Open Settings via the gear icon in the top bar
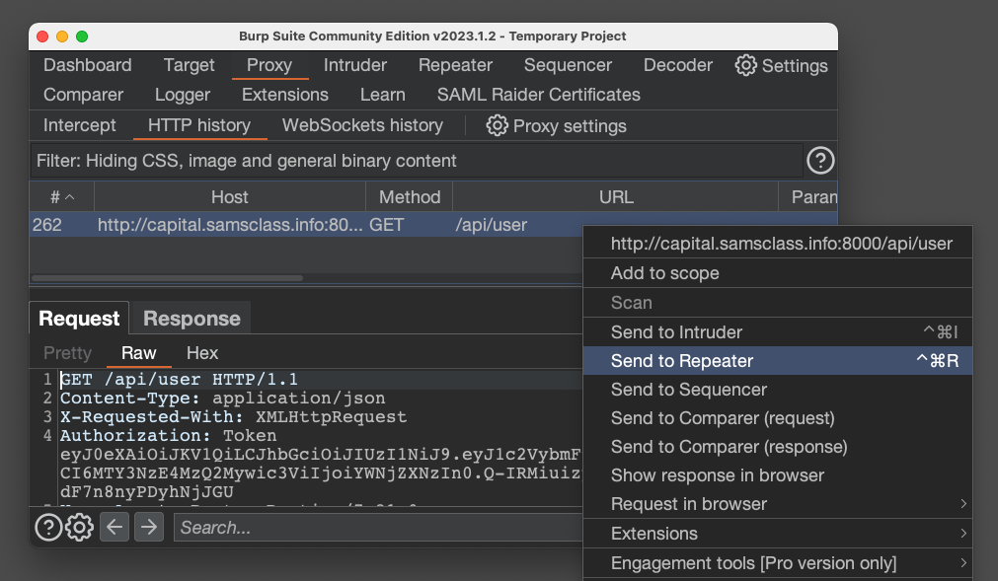Image resolution: width=998 pixels, height=581 pixels. pos(746,66)
